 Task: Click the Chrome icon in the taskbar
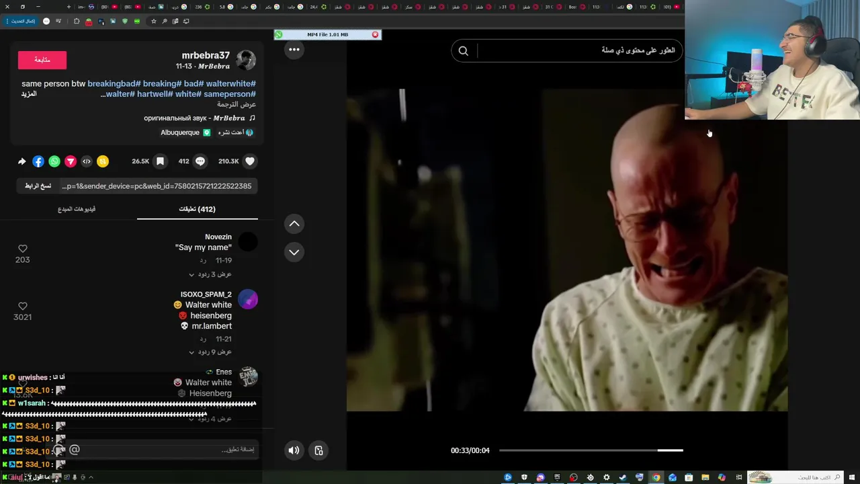656,477
